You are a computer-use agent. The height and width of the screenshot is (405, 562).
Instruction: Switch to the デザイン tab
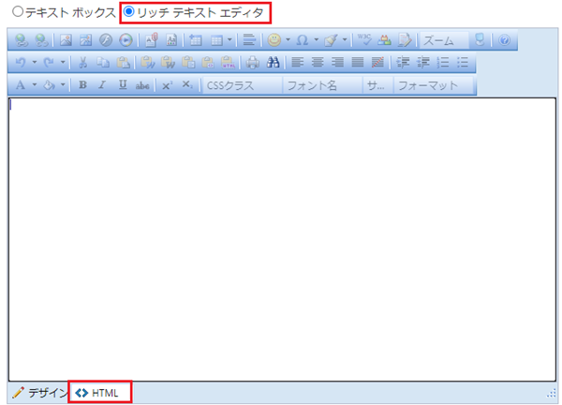(39, 393)
